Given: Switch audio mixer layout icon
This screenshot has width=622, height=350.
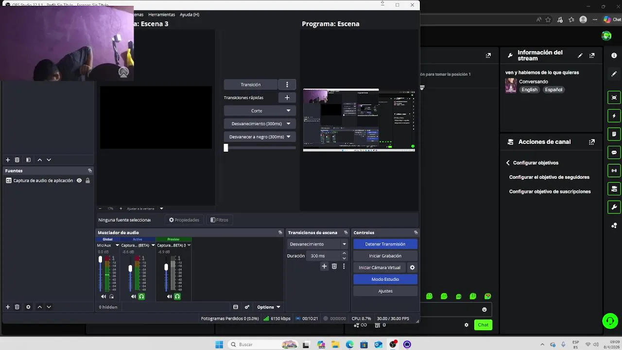Looking at the screenshot, I should (236, 307).
